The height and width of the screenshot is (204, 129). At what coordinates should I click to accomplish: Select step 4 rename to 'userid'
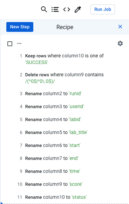coord(64,107)
